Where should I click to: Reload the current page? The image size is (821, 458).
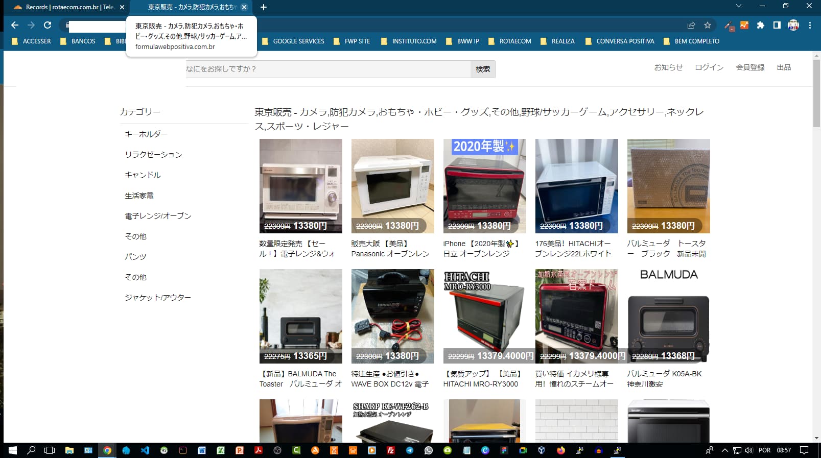click(48, 25)
